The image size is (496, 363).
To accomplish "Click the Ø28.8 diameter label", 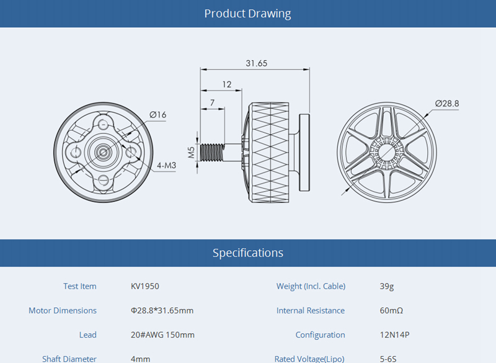I will (x=447, y=104).
